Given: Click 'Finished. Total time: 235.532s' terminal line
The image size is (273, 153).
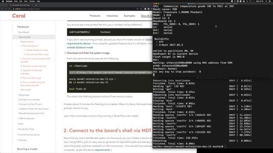Looking at the screenshot, I should (x=175, y=138).
